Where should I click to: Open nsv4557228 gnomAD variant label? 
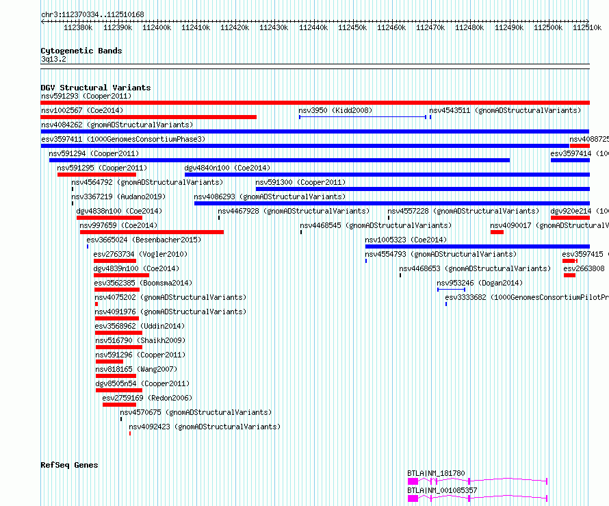(x=463, y=211)
